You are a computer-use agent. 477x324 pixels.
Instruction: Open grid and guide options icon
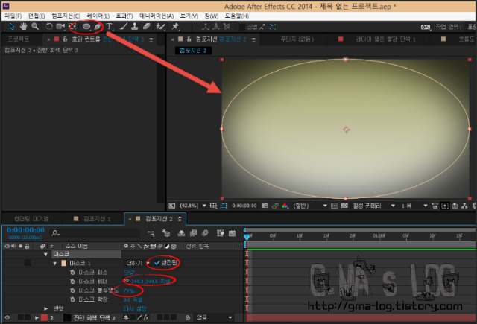(213, 206)
